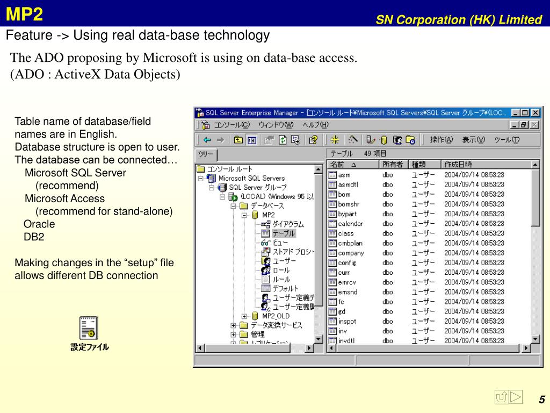Toggle the show/hide console tree button

252,140
